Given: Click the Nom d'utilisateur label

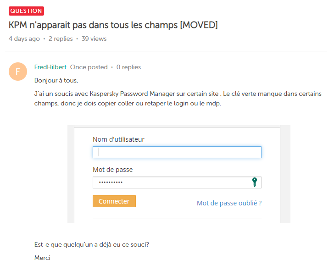Looking at the screenshot, I should (125, 139).
